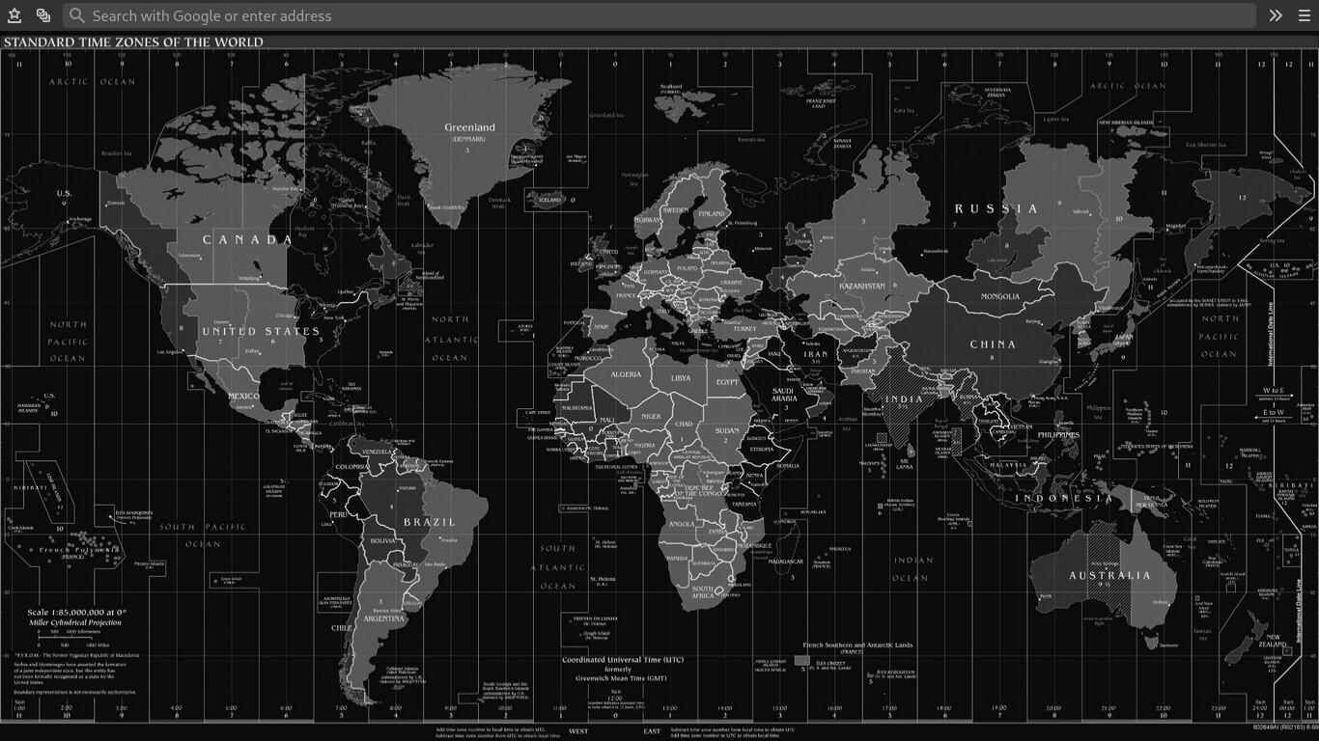Viewport: 1319px width, 741px height.
Task: Select the 'CHINA' country label
Action: click(993, 344)
